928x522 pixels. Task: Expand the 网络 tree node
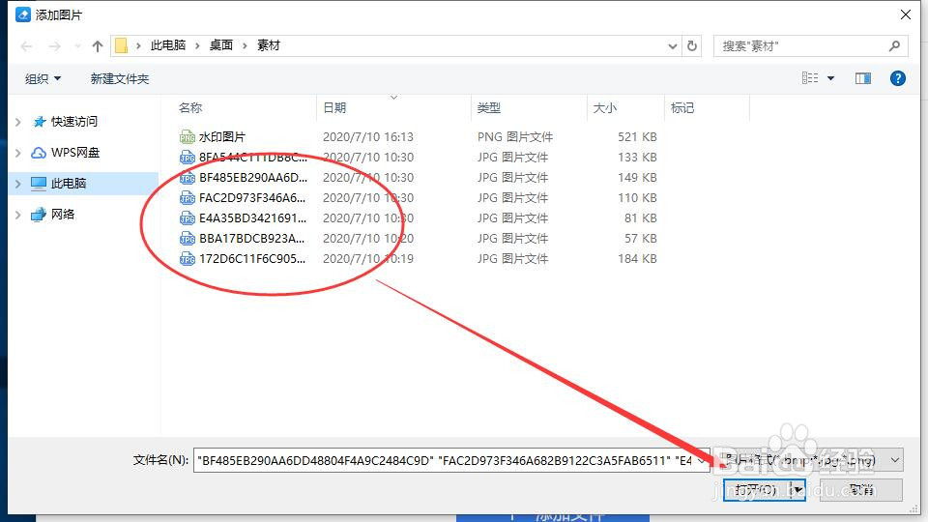[x=17, y=215]
